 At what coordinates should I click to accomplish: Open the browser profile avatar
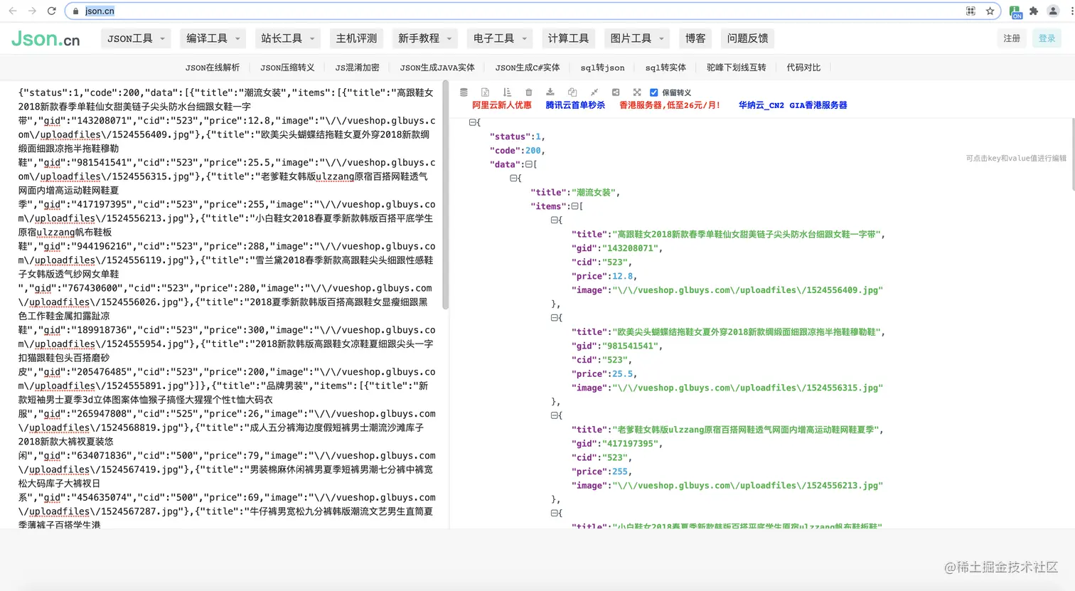pyautogui.click(x=1053, y=11)
